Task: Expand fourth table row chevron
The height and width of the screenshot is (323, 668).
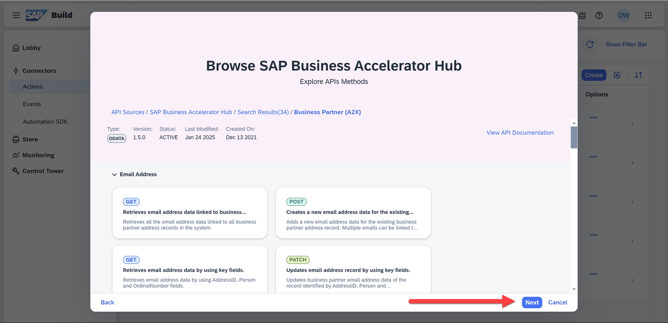Action: coord(632,241)
